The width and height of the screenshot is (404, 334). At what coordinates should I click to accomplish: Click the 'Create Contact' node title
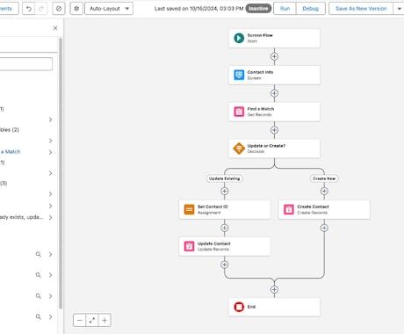(x=313, y=207)
